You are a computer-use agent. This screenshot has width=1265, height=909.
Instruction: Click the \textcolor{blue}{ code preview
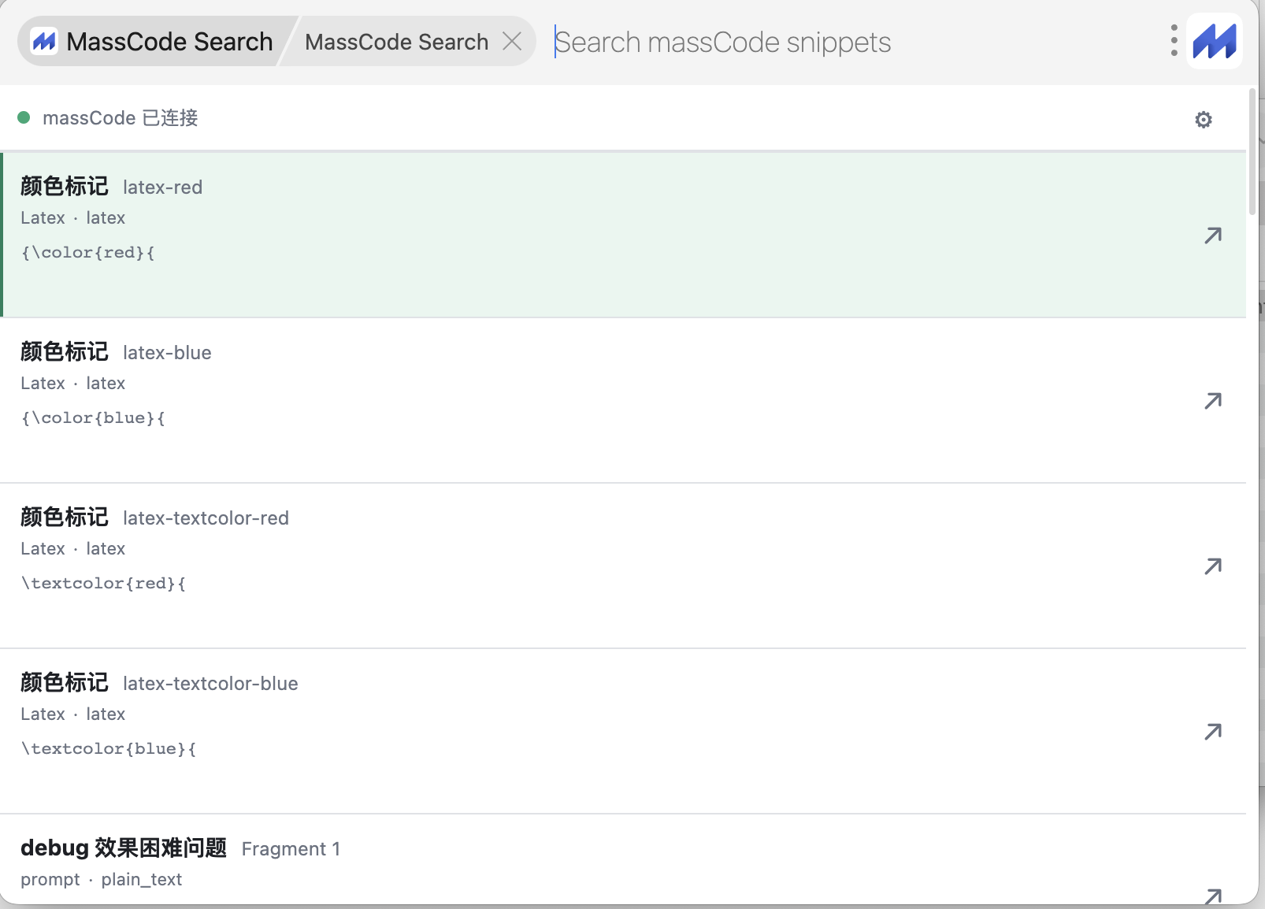[109, 748]
